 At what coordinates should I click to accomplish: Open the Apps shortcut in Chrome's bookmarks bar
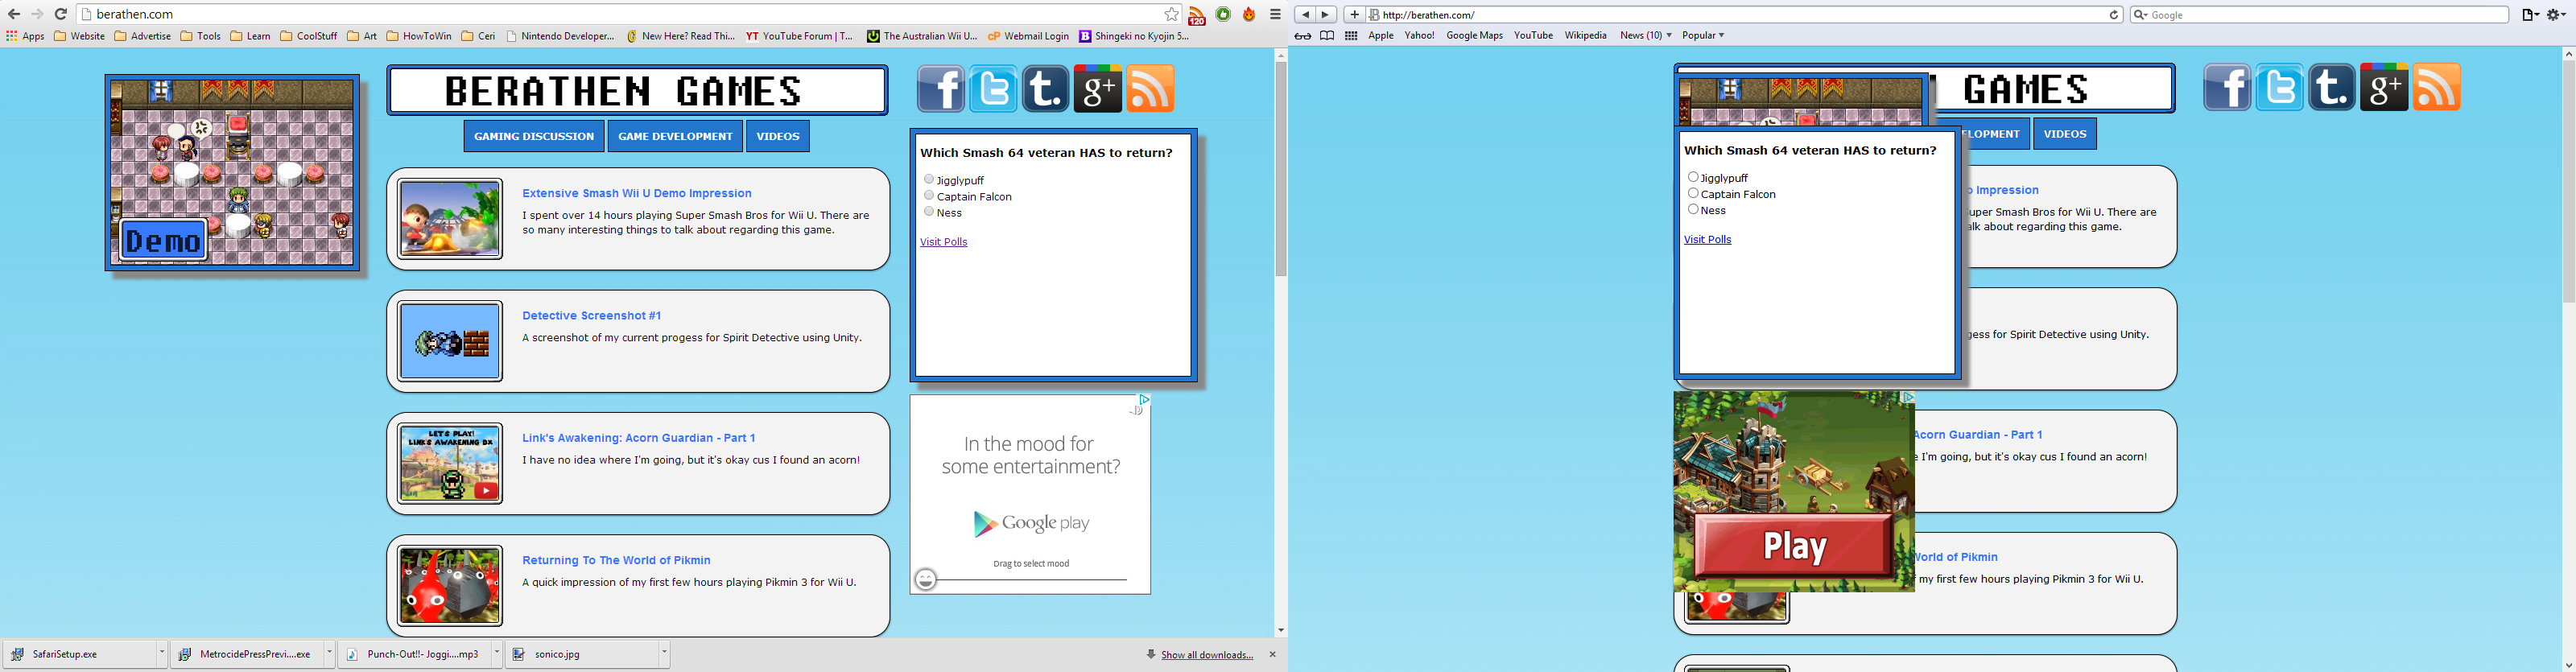[26, 37]
